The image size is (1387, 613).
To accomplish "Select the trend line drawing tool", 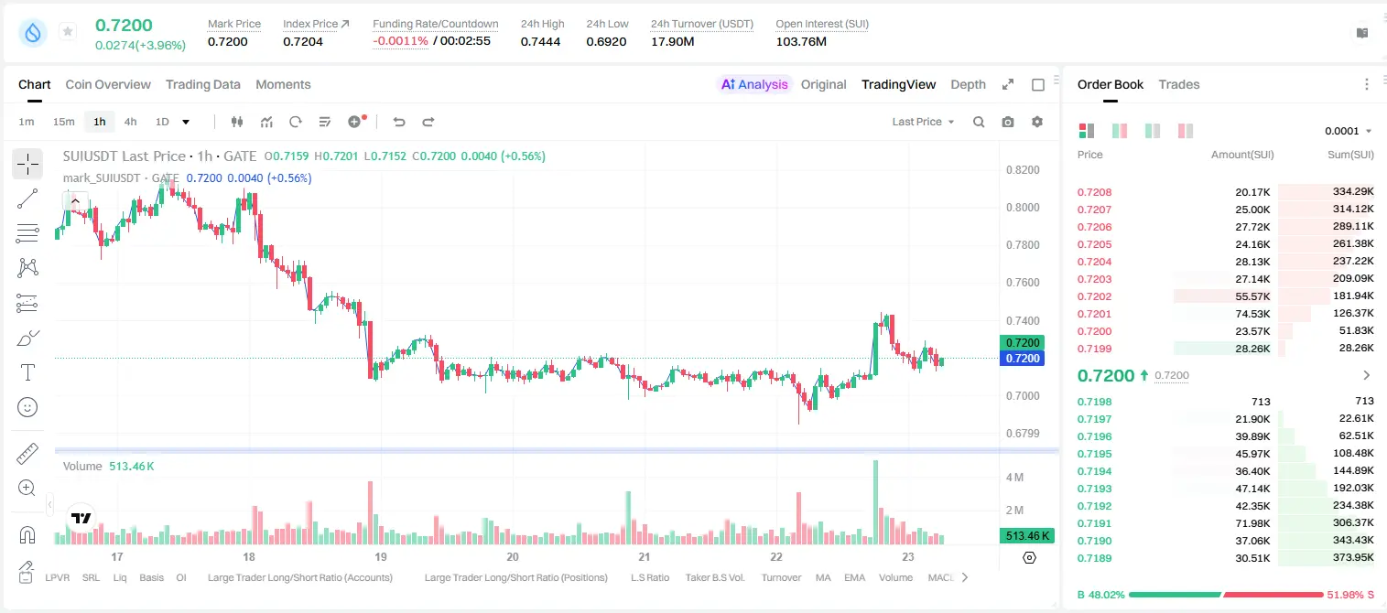I will click(x=27, y=199).
